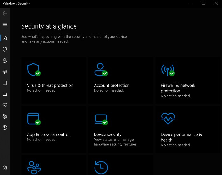Viewport: 222px width, 175px height.
Task: Click 'View status and manage hardware security features.' text
Action: click(115, 142)
